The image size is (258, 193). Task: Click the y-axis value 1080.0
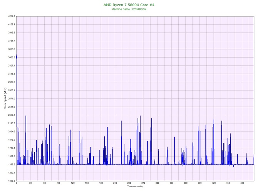pos(12,181)
